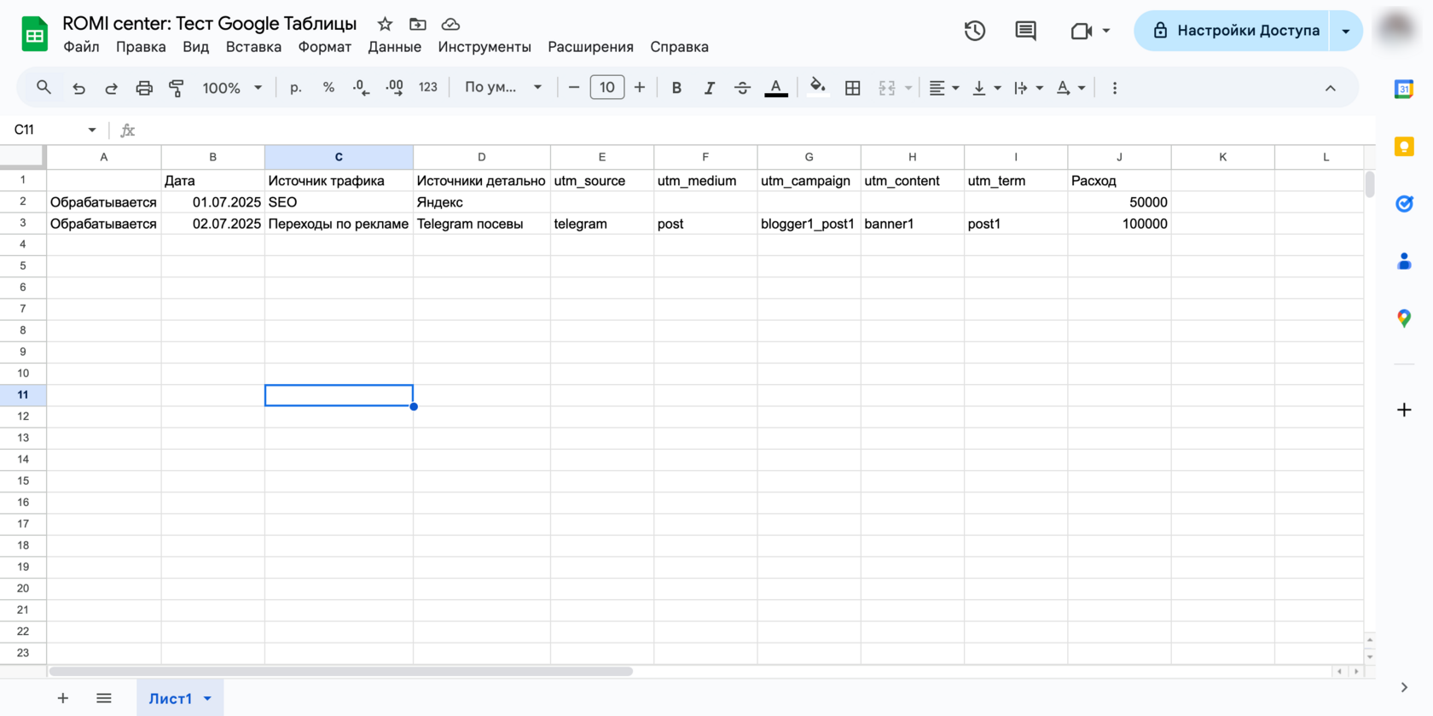The width and height of the screenshot is (1433, 716).
Task: Print the spreadsheet
Action: pos(144,87)
